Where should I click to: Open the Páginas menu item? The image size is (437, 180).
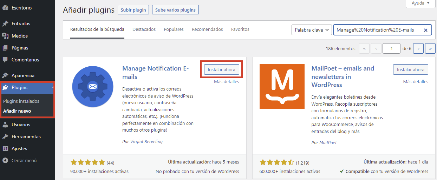click(27, 48)
